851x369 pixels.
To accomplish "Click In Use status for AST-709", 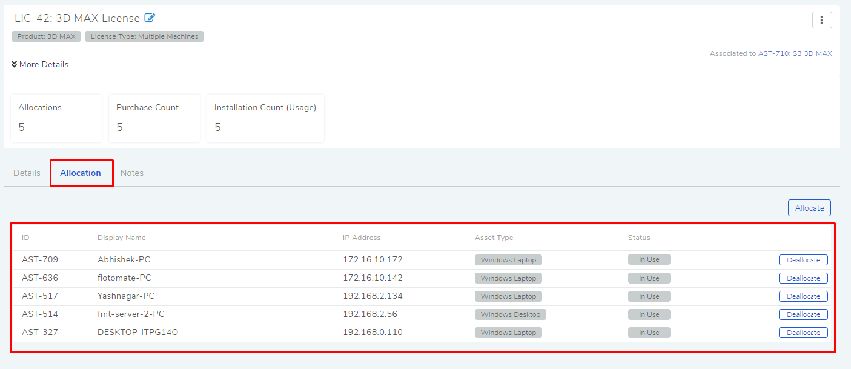I will pos(649,259).
